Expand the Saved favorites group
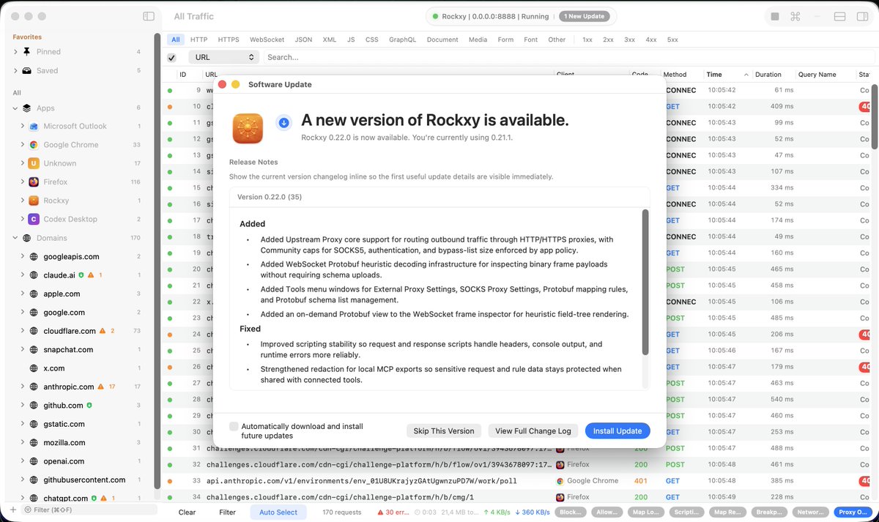 [15, 70]
